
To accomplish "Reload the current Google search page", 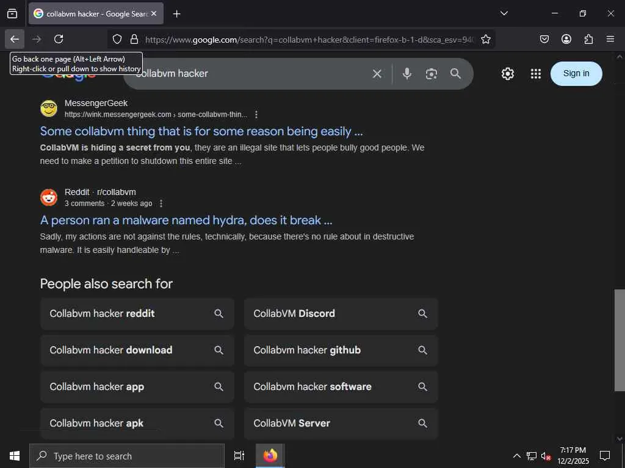I will click(x=59, y=39).
